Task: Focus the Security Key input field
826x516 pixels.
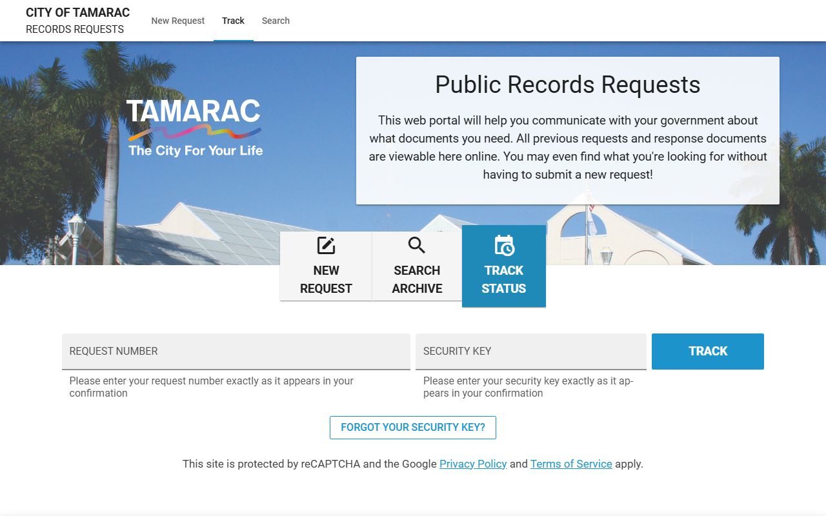Action: 531,352
